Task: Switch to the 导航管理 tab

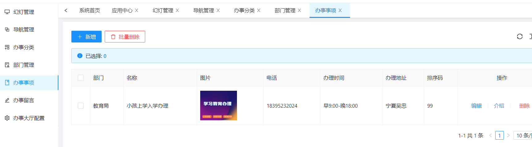Action: [x=204, y=10]
